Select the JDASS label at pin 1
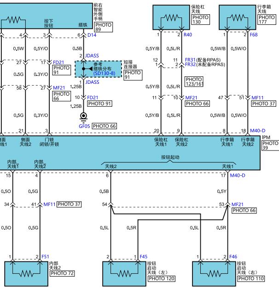The height and width of the screenshot is (295, 279). click(x=92, y=82)
